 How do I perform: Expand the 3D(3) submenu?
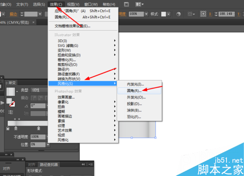(83, 41)
